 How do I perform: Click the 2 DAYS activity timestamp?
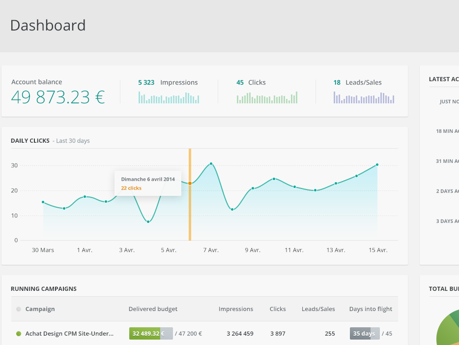click(x=447, y=191)
